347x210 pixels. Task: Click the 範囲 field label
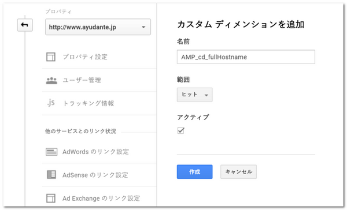(183, 80)
